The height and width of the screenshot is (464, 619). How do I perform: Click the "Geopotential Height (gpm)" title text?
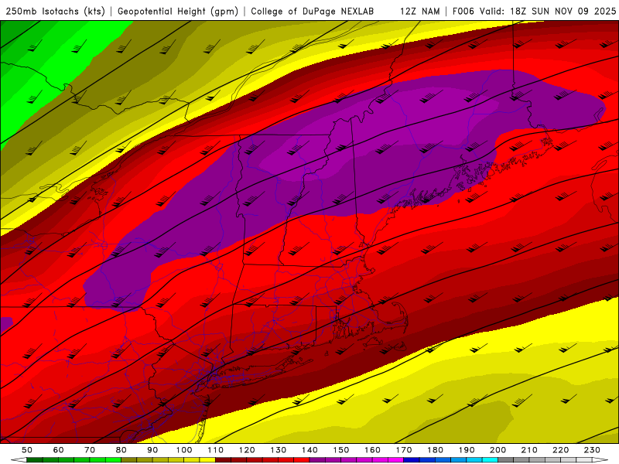click(x=178, y=11)
